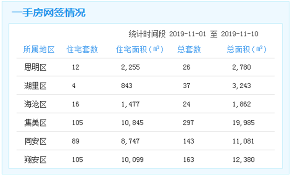The height and width of the screenshot is (175, 292).
Task: Click 集美区 residential area 10,845
Action: (x=132, y=123)
